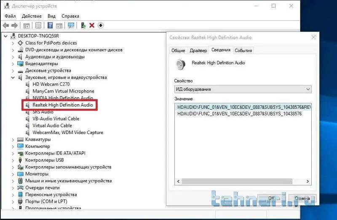Click the DVD drive category icon
Image resolution: width=337 pixels, height=220 pixels.
tap(20, 50)
